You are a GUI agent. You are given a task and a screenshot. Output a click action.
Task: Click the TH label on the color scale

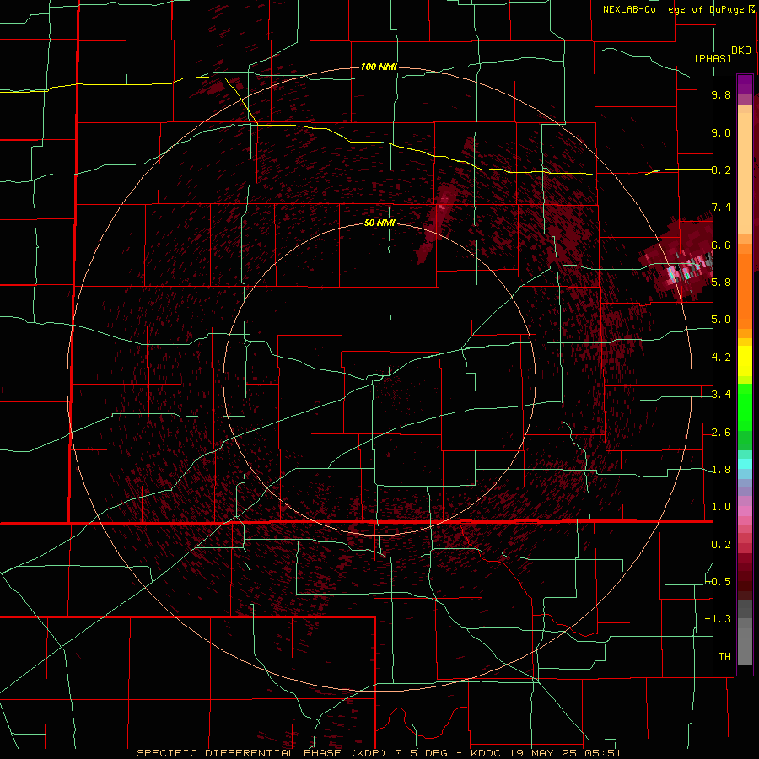(724, 657)
